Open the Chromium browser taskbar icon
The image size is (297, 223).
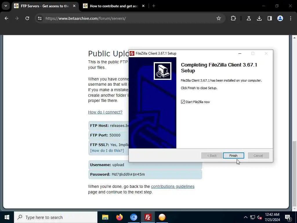point(133,217)
